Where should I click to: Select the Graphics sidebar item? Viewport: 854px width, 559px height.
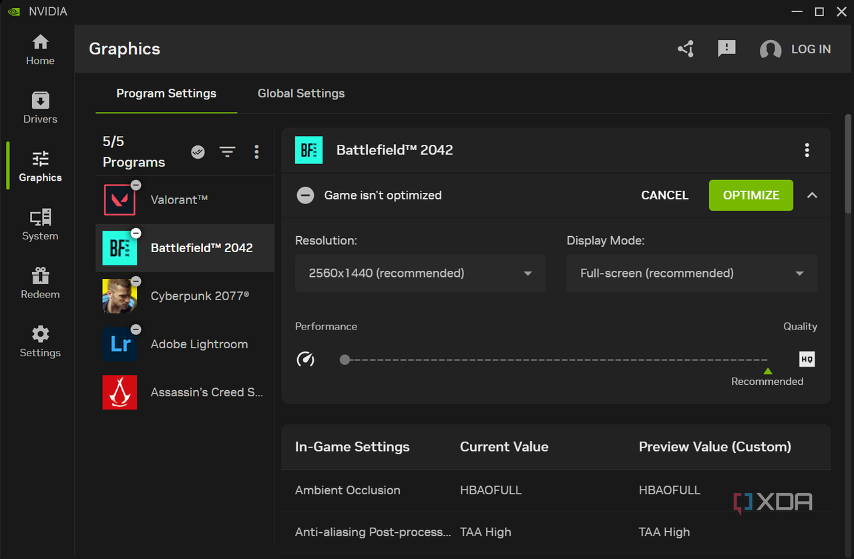40,166
